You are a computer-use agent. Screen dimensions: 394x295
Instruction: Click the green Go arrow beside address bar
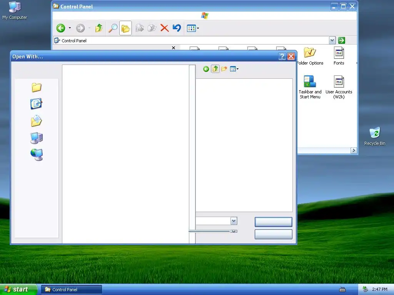tap(342, 40)
